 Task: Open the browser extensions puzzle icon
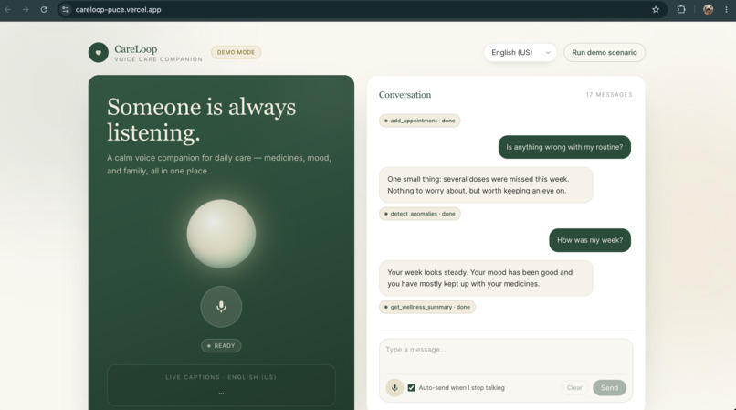681,9
